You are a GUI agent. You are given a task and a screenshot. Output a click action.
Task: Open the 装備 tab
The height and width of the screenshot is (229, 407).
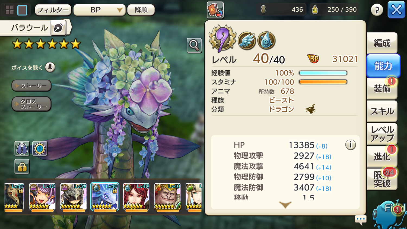pyautogui.click(x=382, y=89)
